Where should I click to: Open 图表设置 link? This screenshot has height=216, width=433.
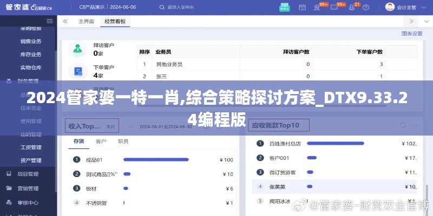click(x=412, y=33)
